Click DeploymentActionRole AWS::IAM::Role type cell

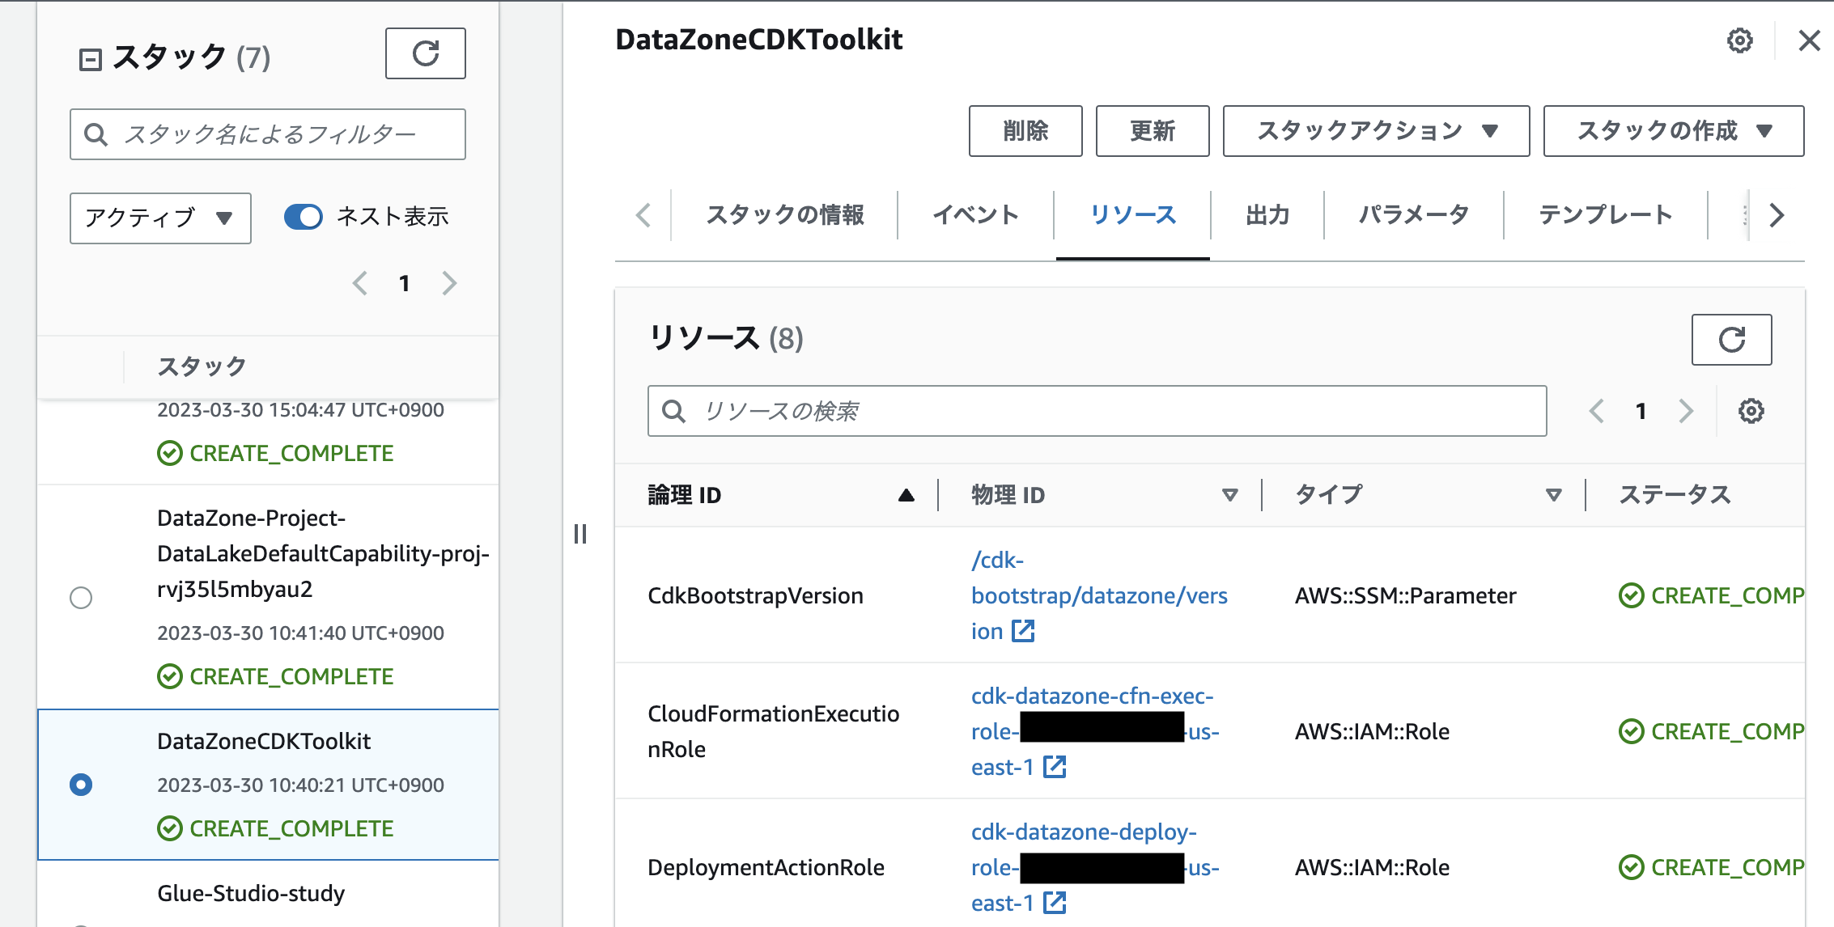(1372, 867)
